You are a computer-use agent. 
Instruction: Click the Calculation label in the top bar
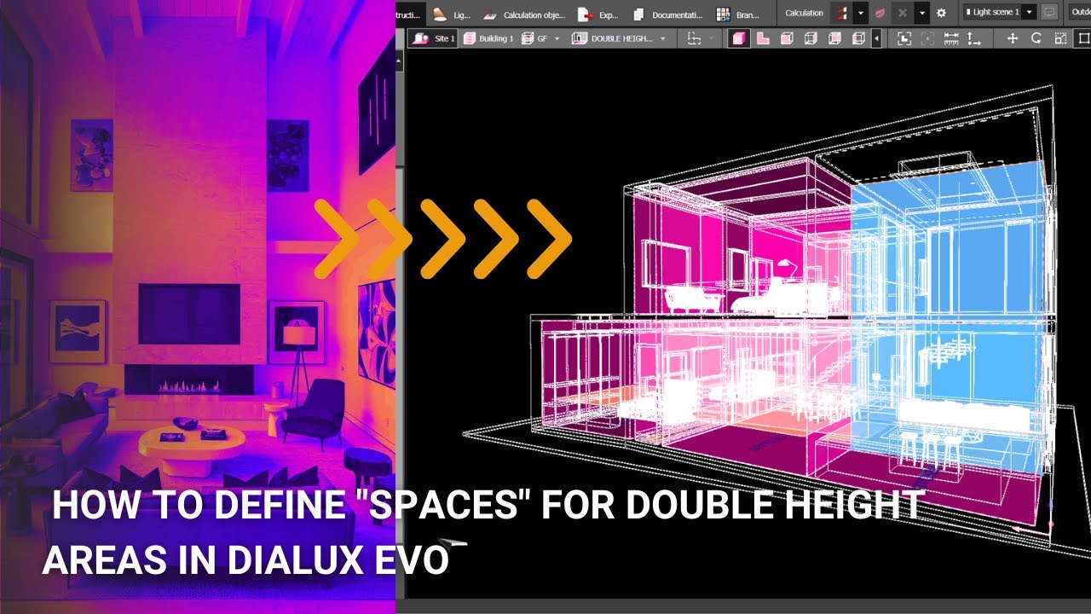pos(804,13)
